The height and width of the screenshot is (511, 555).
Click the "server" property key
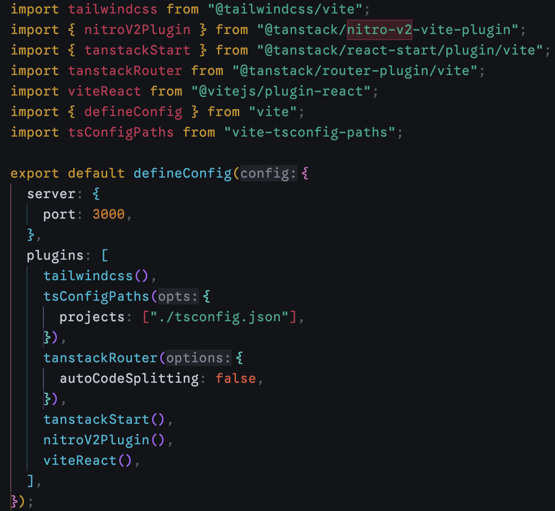pyautogui.click(x=51, y=194)
